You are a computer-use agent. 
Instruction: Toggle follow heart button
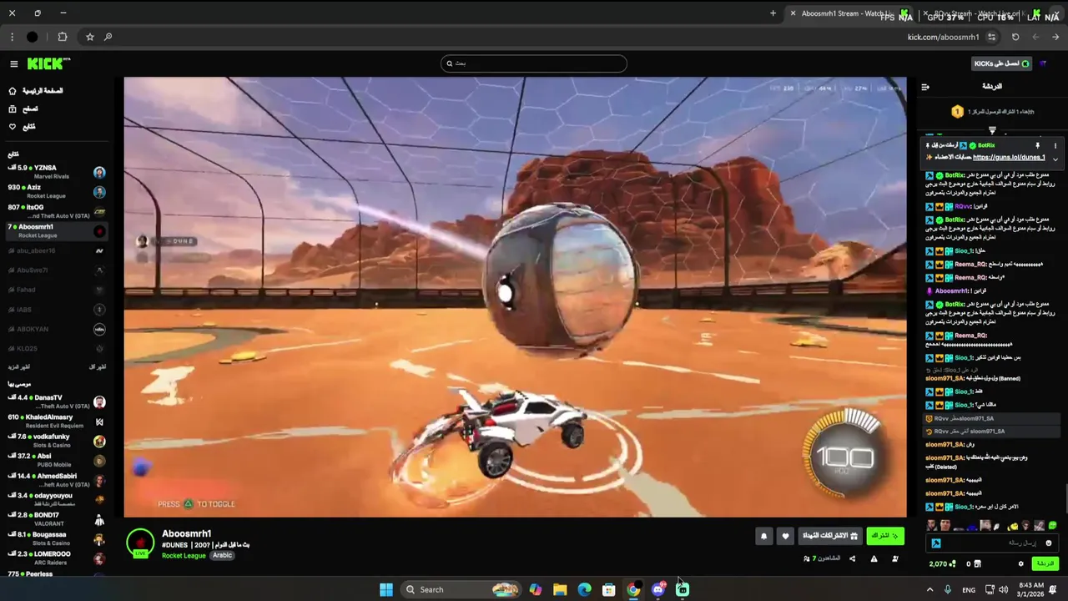point(785,537)
